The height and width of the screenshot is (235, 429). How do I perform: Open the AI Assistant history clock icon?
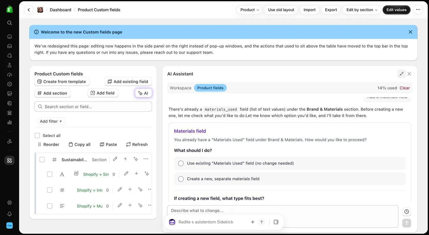coord(407,212)
